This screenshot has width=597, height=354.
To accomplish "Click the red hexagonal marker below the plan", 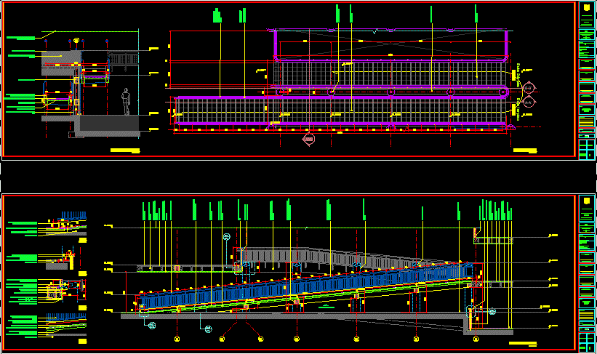I will (308, 138).
